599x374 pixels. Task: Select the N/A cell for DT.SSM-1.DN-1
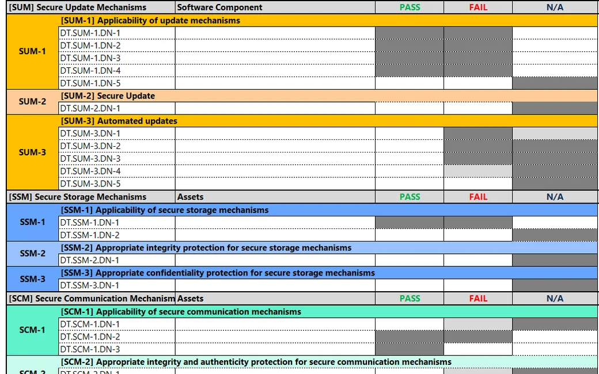pyautogui.click(x=555, y=223)
